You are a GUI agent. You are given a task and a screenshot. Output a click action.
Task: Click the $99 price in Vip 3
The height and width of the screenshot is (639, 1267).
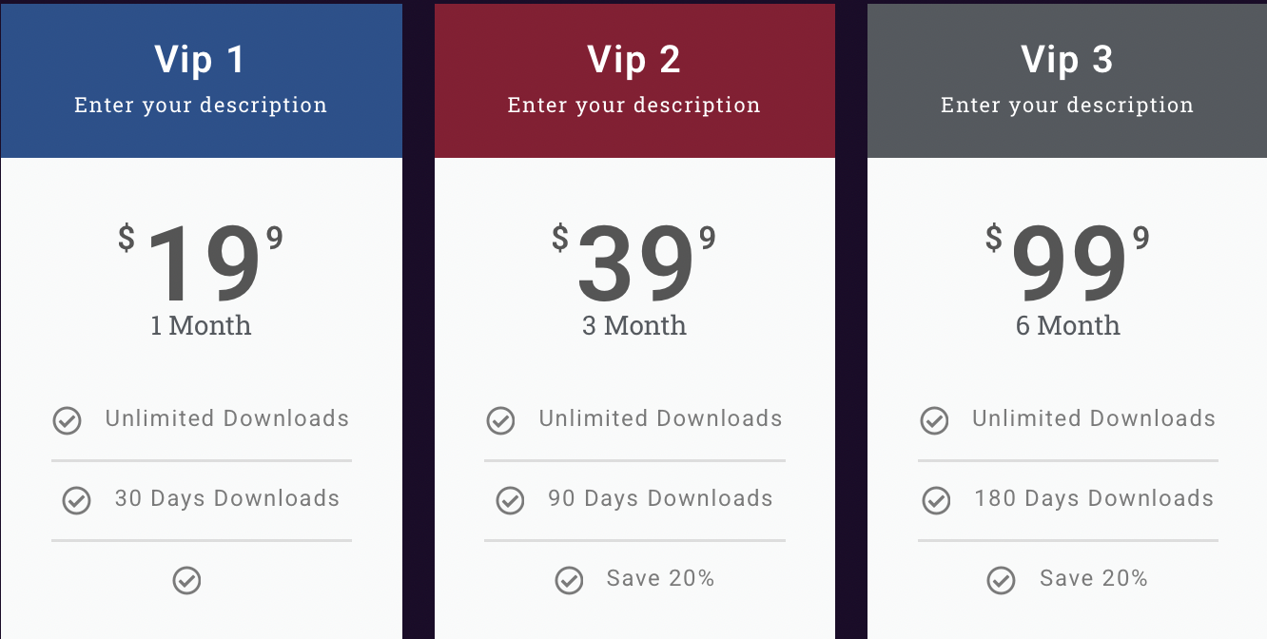point(1067,264)
